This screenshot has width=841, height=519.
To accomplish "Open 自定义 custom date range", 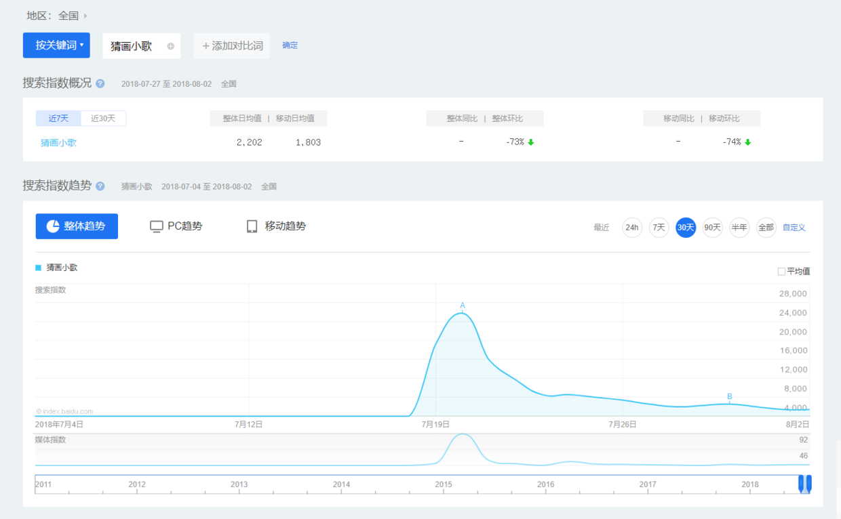I will pyautogui.click(x=794, y=228).
